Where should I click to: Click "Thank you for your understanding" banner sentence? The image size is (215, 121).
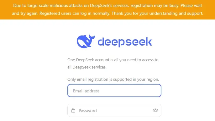(x=157, y=13)
